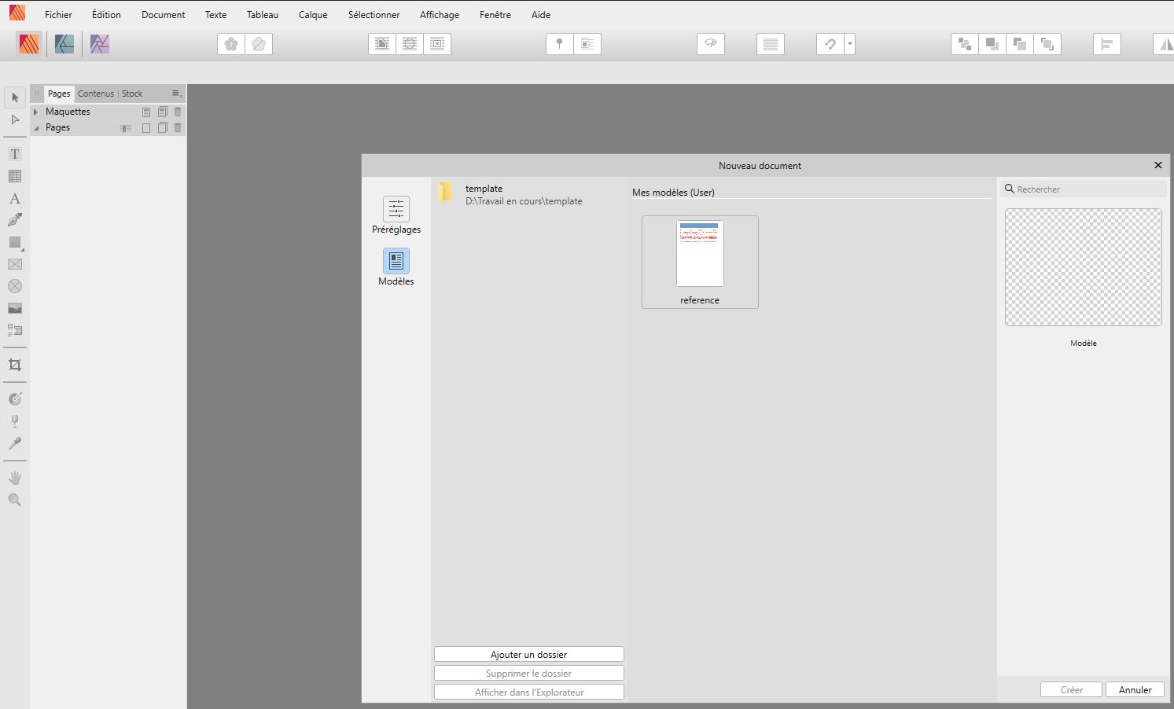This screenshot has width=1174, height=709.
Task: Switch to the Photo persona icon
Action: (100, 44)
